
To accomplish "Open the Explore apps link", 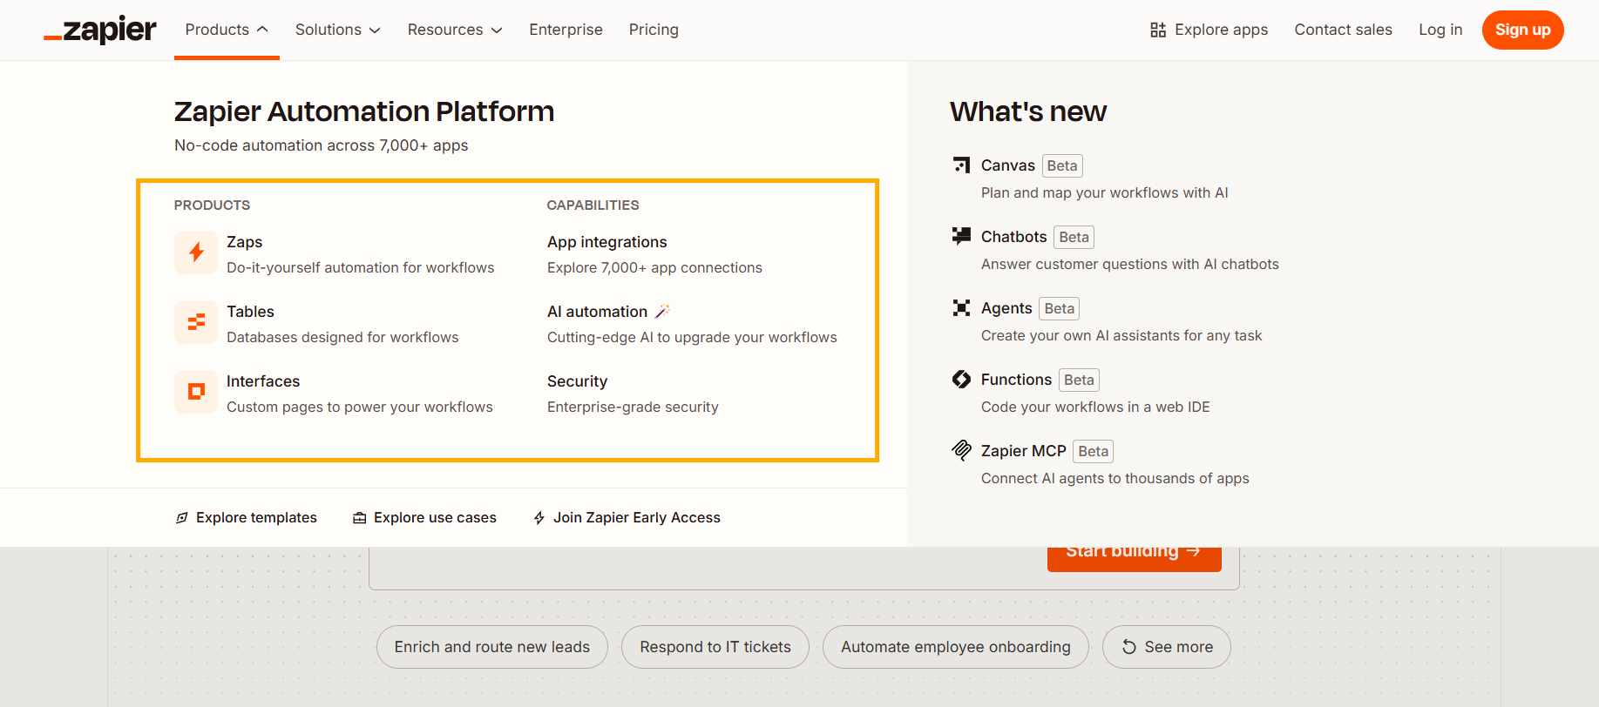I will pos(1209,30).
